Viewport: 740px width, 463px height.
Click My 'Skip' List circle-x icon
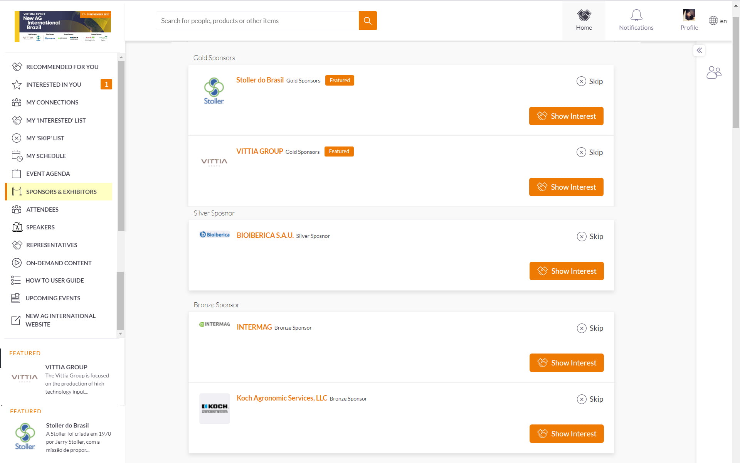tap(17, 138)
